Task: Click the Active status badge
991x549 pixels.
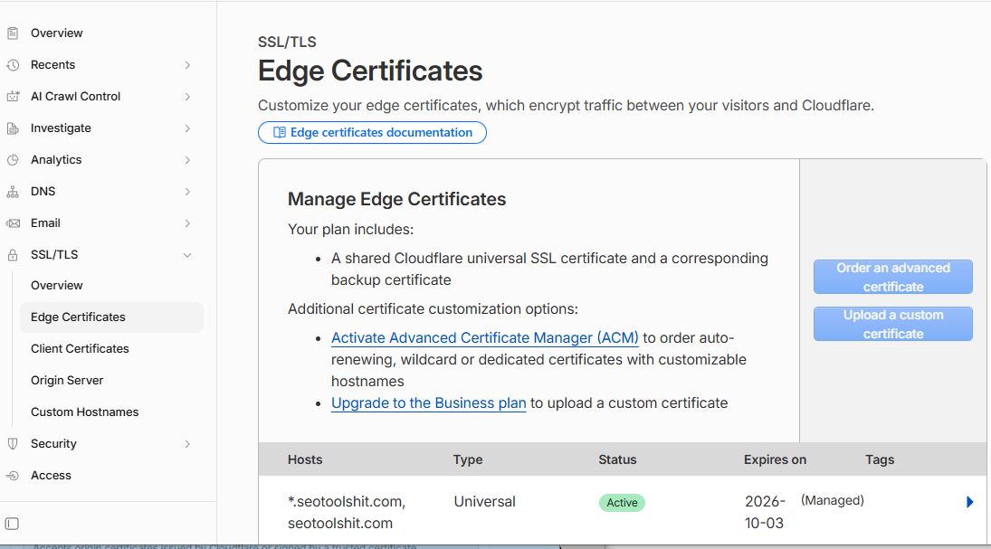Action: [622, 502]
